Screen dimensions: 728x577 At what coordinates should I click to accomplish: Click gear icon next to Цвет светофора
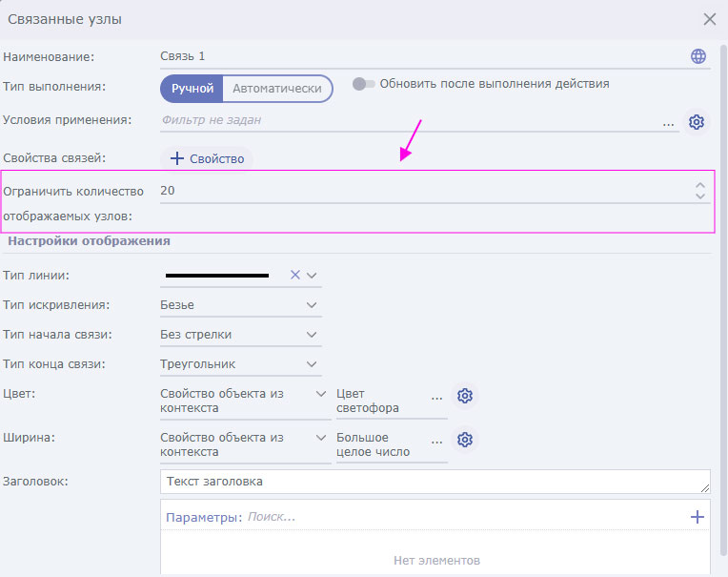point(464,396)
